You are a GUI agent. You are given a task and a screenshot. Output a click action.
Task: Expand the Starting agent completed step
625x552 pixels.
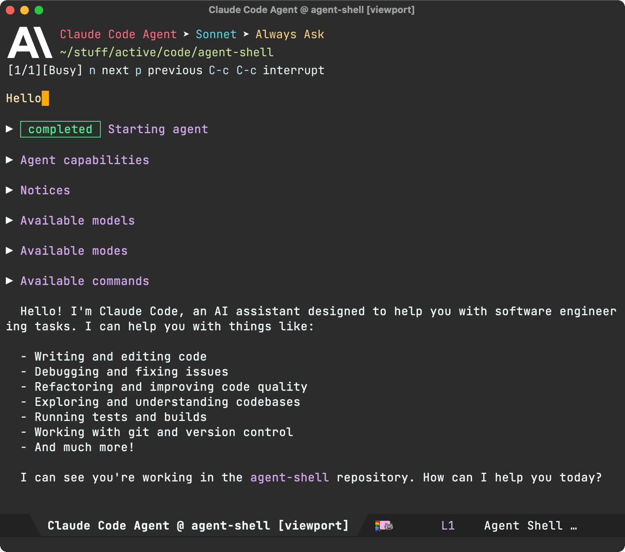pyautogui.click(x=157, y=129)
